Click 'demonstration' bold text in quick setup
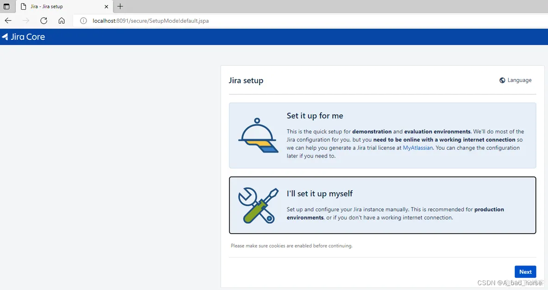This screenshot has height=290, width=548. coord(372,132)
